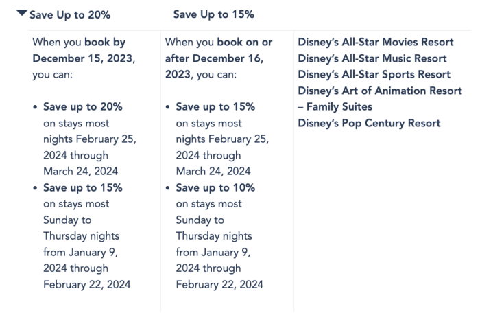
Task: Select Disney's Art of Animation Resort link
Action: (380, 91)
